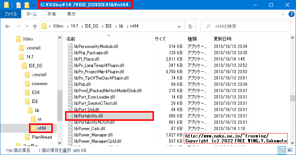The image size is (296, 155).
Task: Go back with the back arrow
Action: coord(7,26)
